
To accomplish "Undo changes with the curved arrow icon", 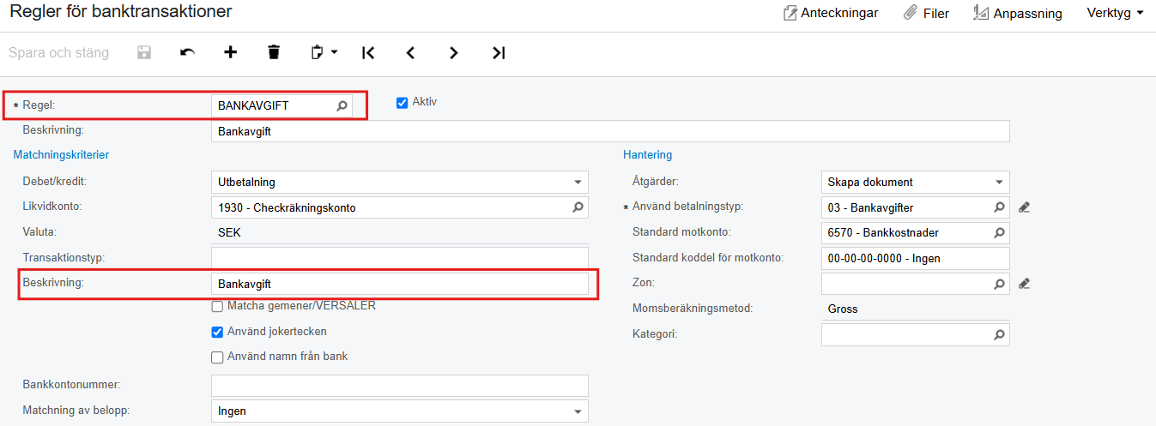I will coord(187,52).
